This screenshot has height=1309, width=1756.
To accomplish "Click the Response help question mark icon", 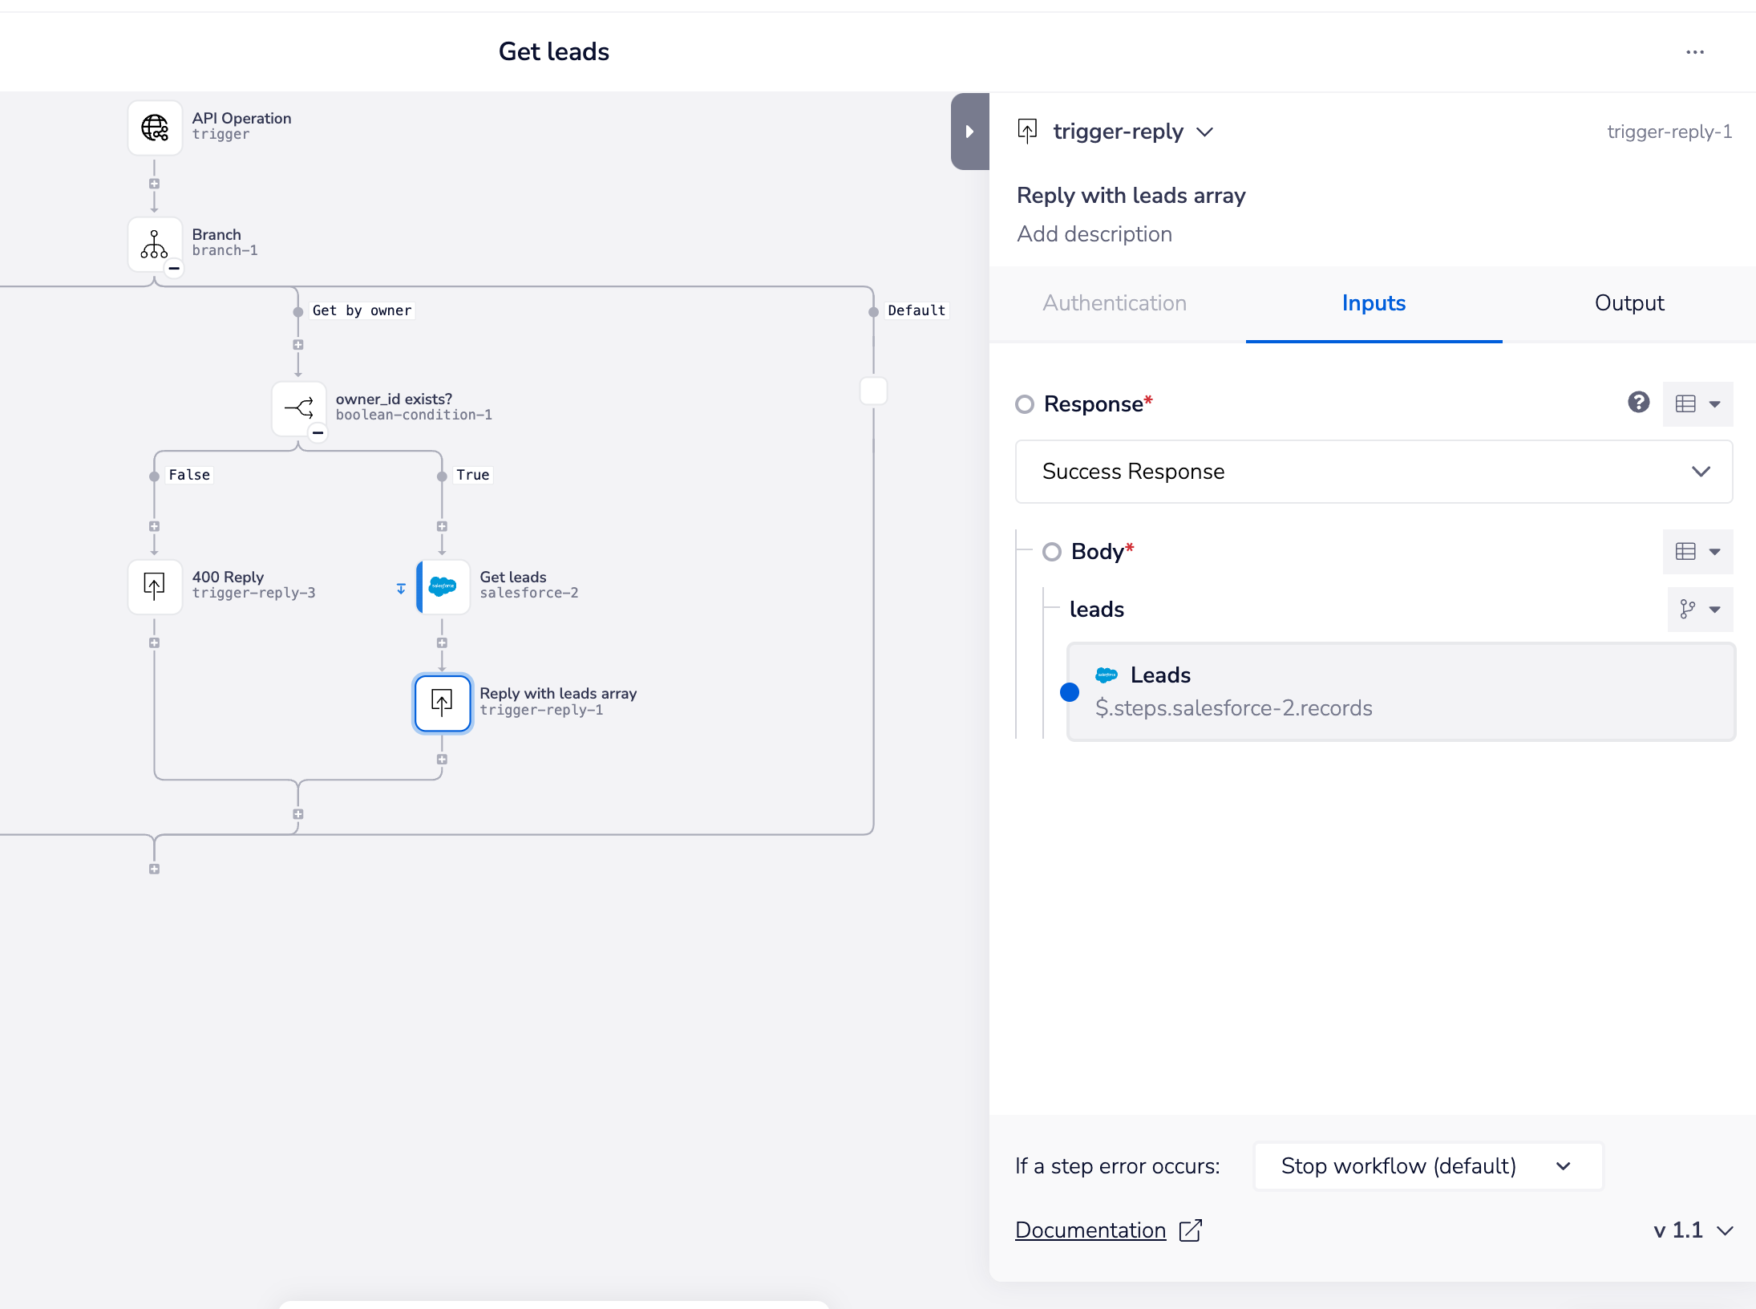I will pos(1638,403).
